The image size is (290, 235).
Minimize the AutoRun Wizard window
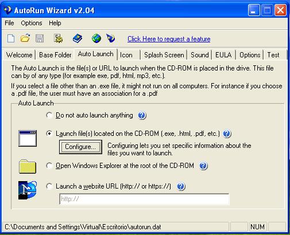[x=254, y=10]
